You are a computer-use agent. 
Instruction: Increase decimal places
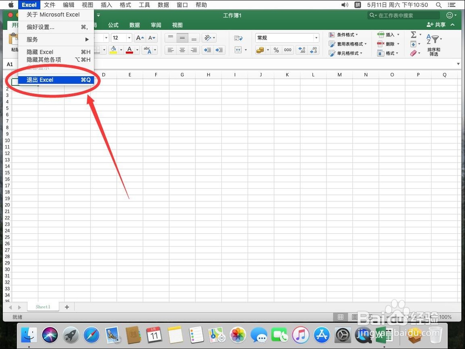302,50
